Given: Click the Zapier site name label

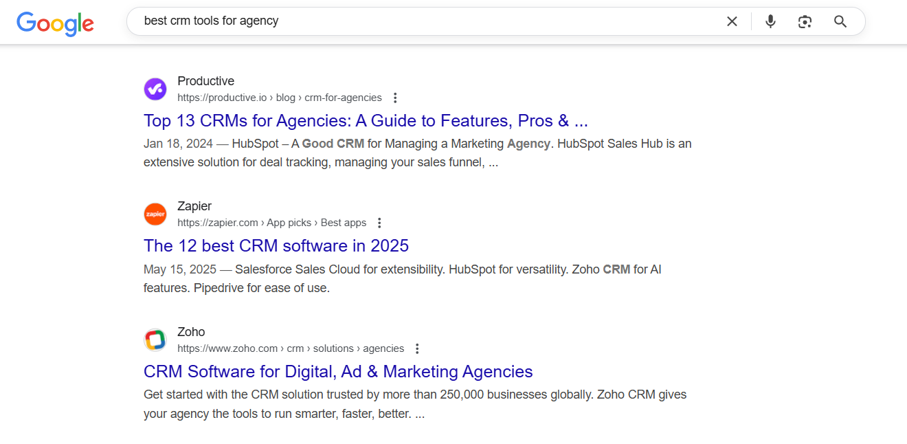Looking at the screenshot, I should 194,206.
